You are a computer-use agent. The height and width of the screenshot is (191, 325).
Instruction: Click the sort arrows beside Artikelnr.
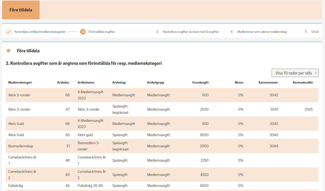click(x=71, y=83)
